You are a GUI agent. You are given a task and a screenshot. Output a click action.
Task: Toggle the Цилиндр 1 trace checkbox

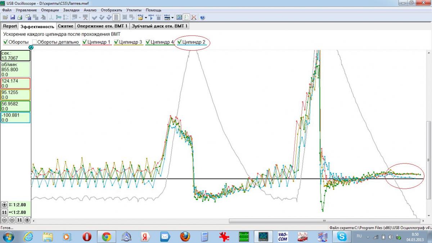pyautogui.click(x=85, y=42)
